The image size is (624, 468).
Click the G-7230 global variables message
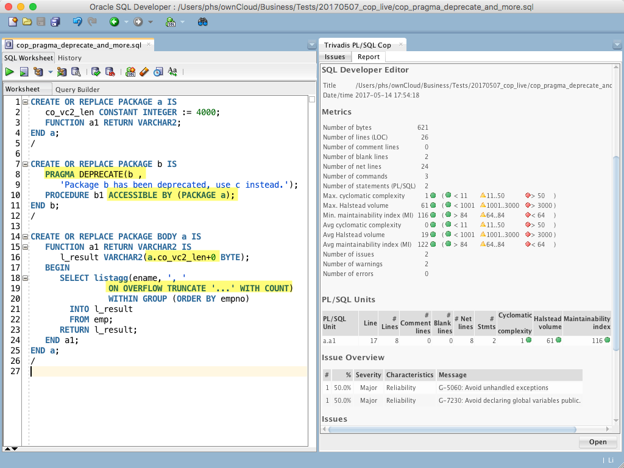click(509, 400)
